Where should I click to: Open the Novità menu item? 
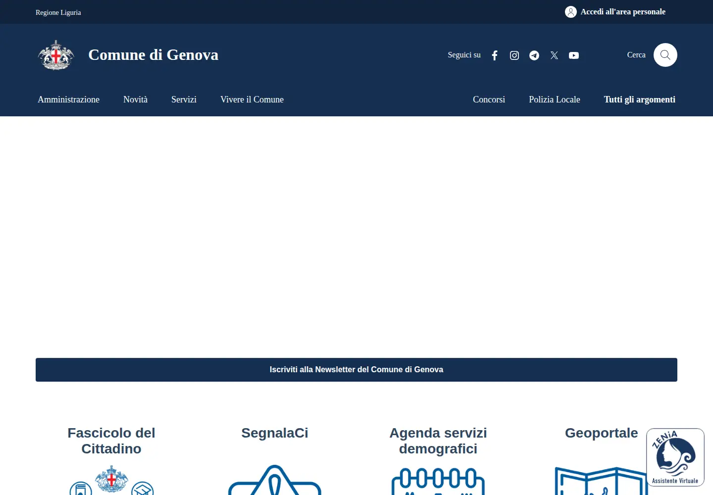(136, 99)
